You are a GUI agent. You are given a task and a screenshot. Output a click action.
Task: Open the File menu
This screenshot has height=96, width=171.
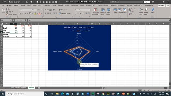click(3, 5)
